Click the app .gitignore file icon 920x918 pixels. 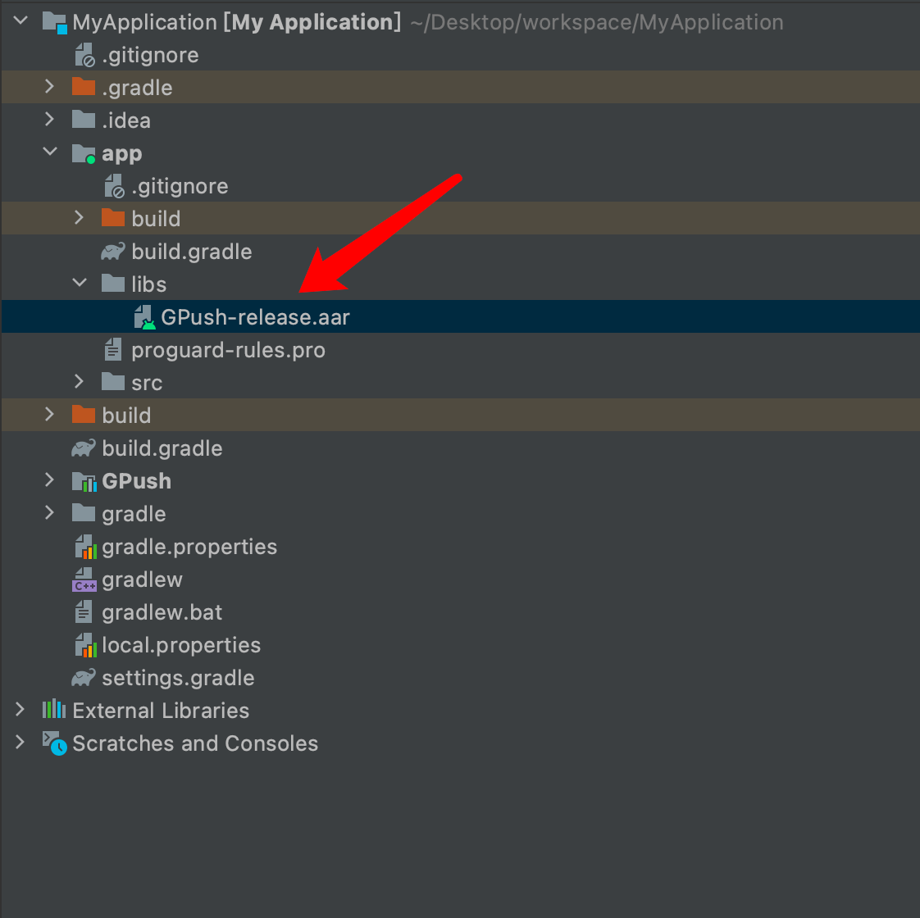coord(114,186)
